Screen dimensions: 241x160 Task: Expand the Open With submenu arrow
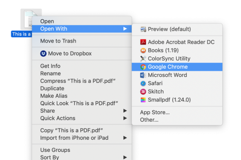pyautogui.click(x=125, y=28)
